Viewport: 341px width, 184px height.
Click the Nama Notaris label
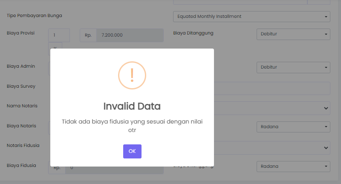[x=22, y=106]
